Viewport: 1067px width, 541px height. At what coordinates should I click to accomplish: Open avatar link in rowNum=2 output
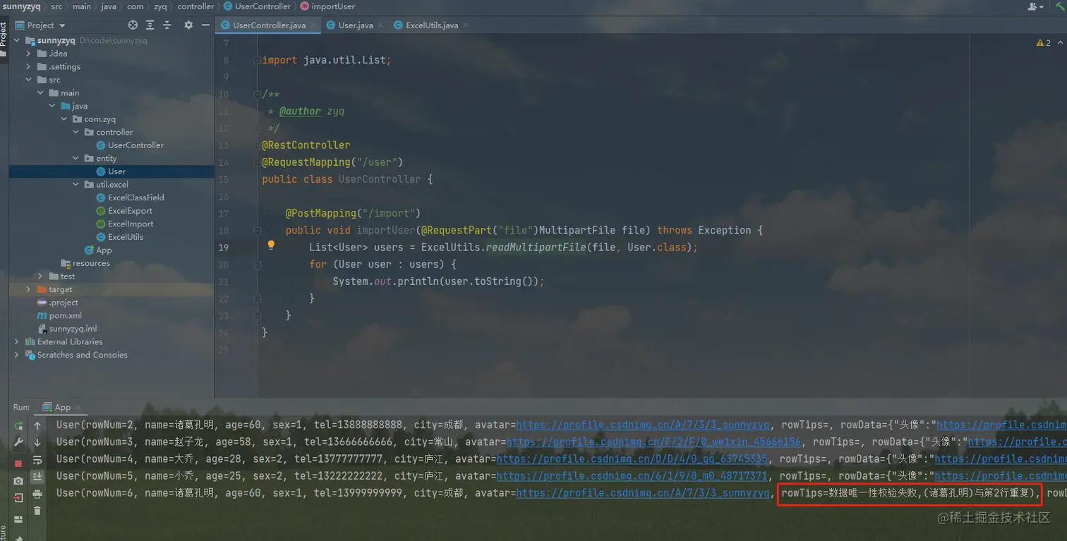pyautogui.click(x=643, y=425)
